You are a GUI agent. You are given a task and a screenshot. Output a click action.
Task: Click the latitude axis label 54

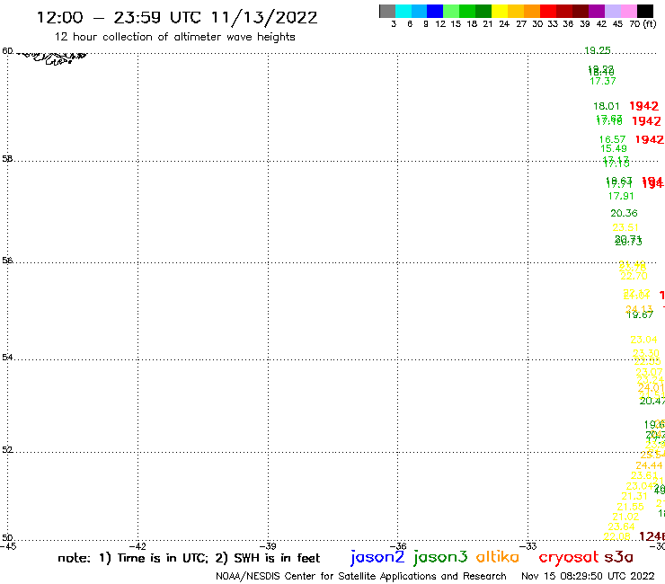7,358
